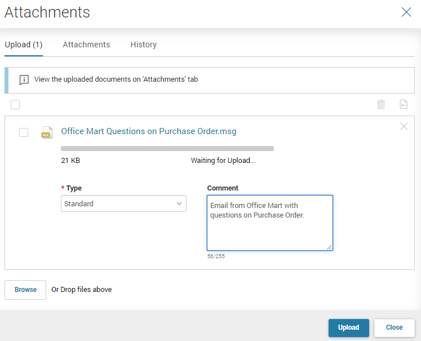Screen dimensions: 421x341
Task: Close the Attachments dialog with X
Action: click(x=406, y=12)
